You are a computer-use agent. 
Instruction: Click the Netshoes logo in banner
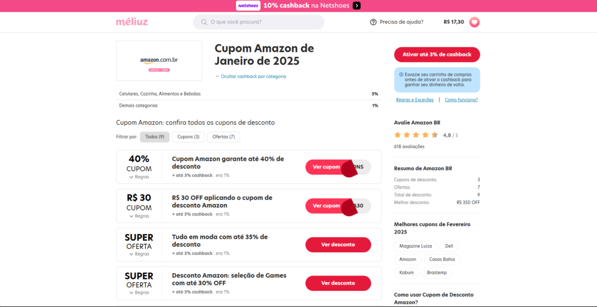(x=248, y=6)
